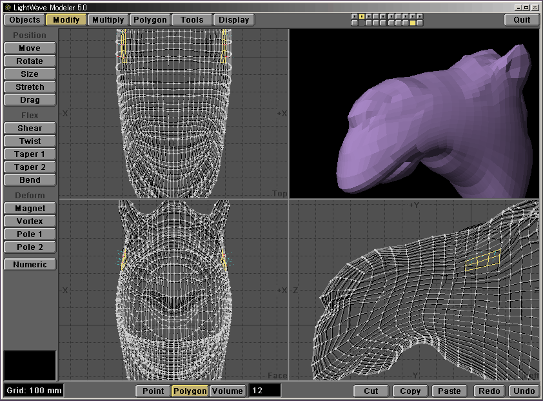Activate the Magnet deform tool
Screen dimensions: 543x401
coord(30,209)
